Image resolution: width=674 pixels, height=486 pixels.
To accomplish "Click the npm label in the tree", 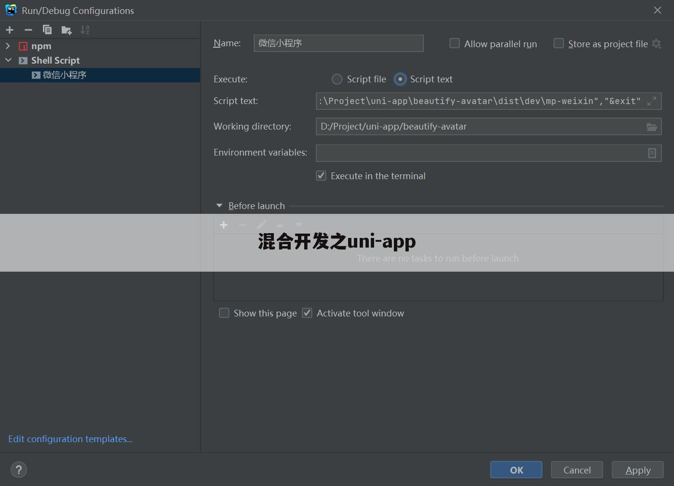I will click(41, 46).
